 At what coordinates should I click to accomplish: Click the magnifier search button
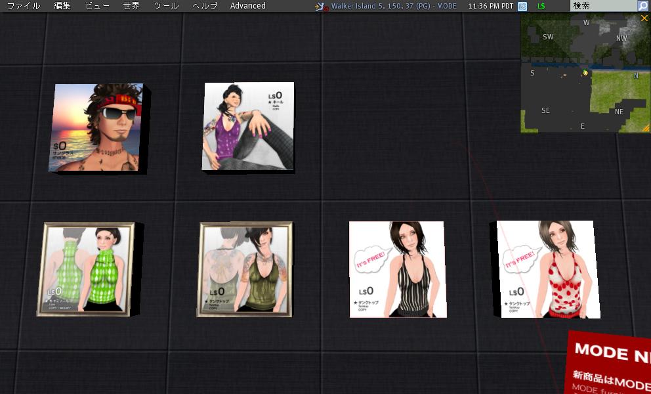pos(643,6)
